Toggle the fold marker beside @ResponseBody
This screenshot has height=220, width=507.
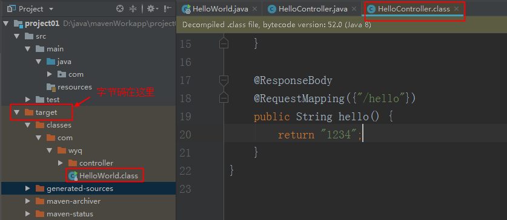[x=224, y=80]
